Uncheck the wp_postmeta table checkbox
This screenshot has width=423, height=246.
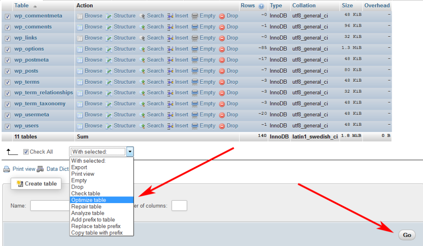coord(7,60)
